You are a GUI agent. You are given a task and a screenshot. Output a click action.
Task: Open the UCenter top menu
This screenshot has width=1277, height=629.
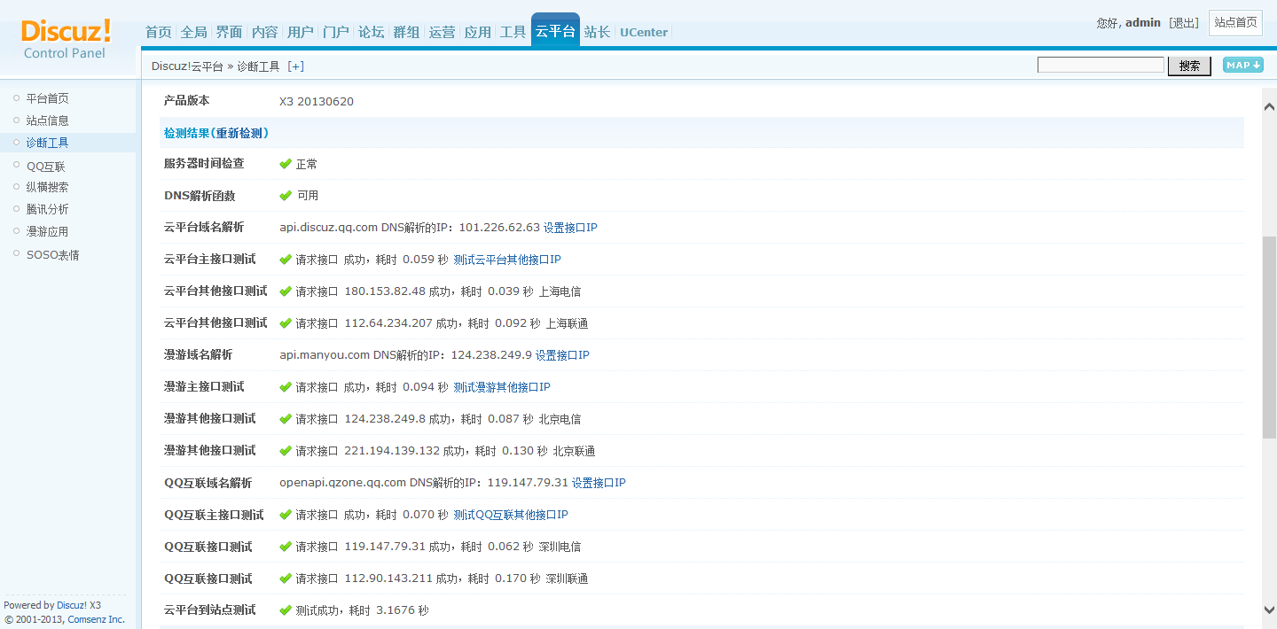click(644, 32)
